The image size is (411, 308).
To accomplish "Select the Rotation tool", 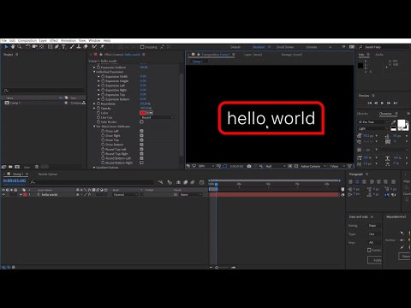I will 28,47.
